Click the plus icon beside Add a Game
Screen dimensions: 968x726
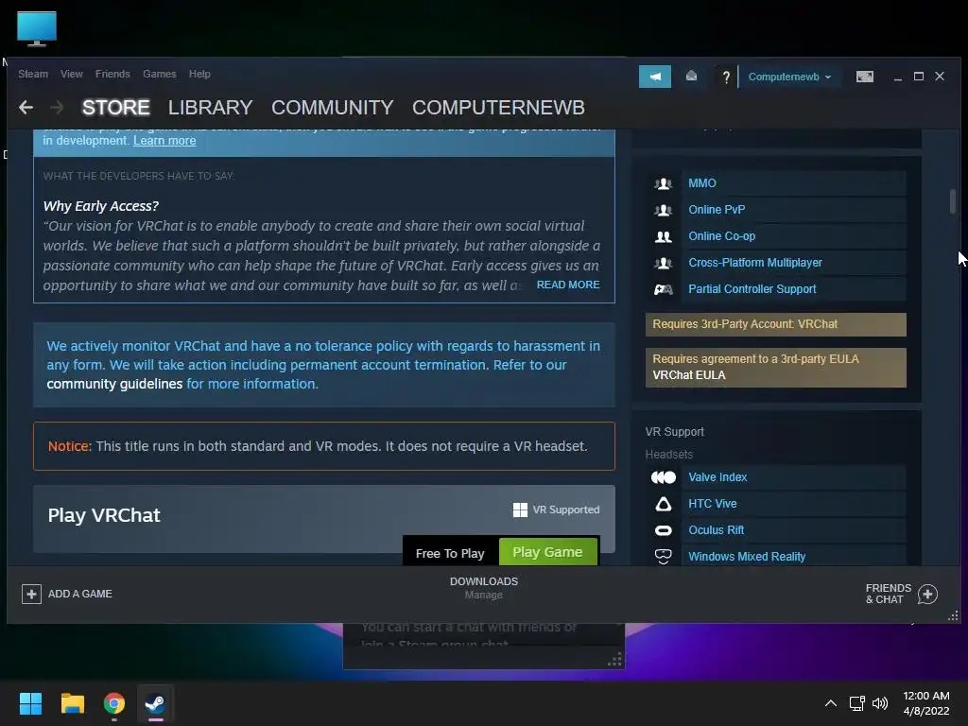tap(31, 594)
